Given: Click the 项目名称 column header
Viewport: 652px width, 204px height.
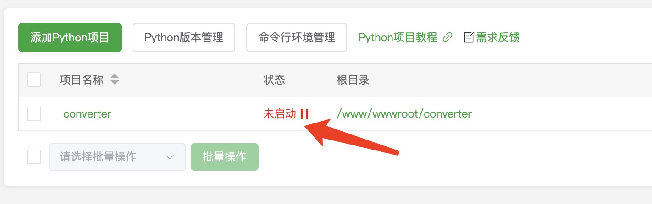Looking at the screenshot, I should click(82, 80).
